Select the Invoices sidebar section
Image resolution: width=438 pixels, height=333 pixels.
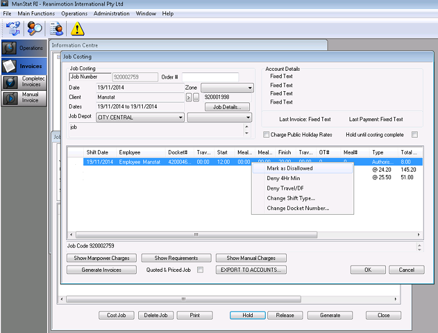click(24, 66)
